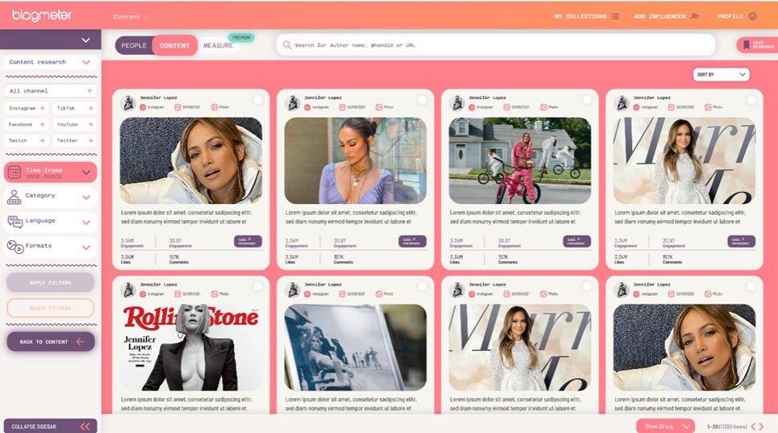Viewport: 778px width, 433px height.
Task: Expand the Language filter chevron
Action: pos(86,223)
